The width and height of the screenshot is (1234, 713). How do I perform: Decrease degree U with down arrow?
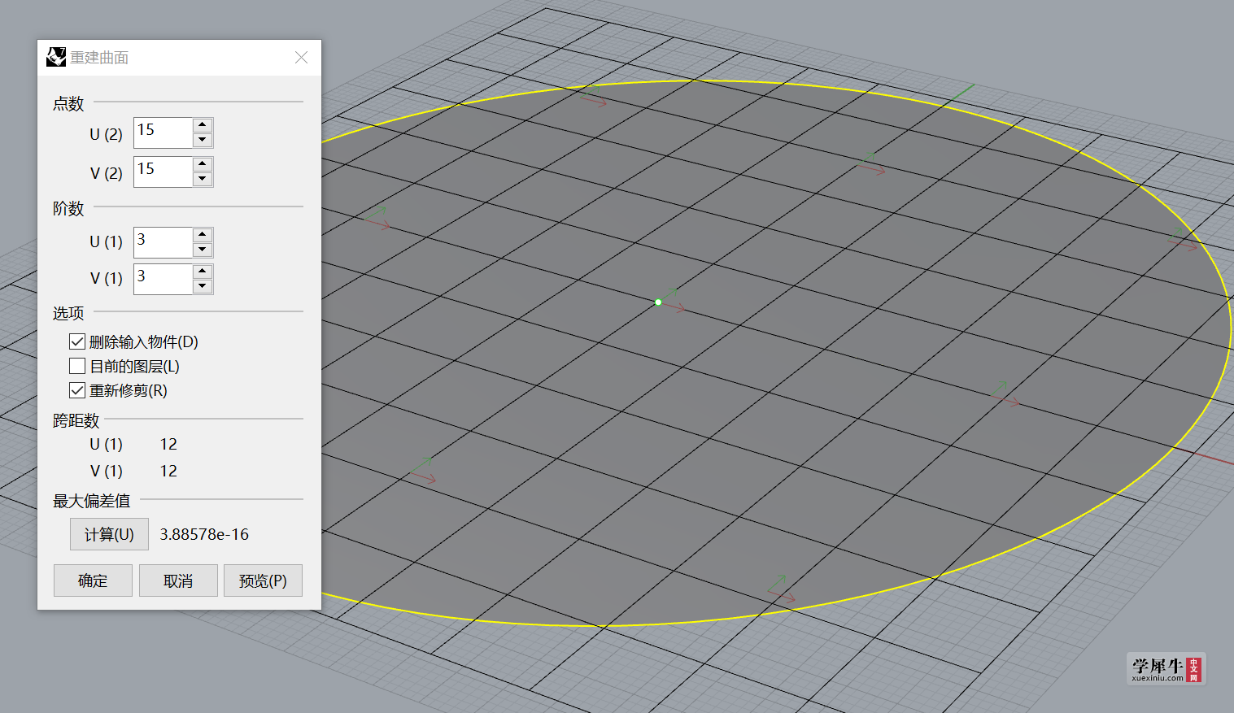[203, 250]
